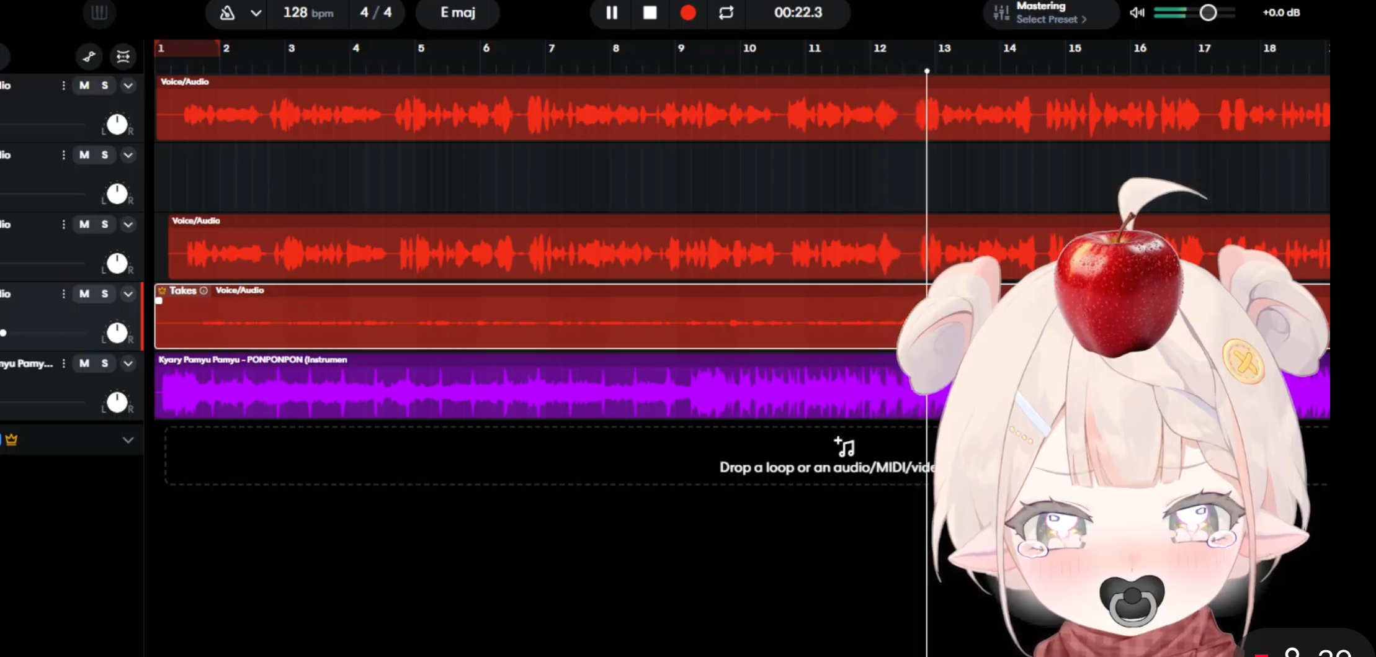Image resolution: width=1376 pixels, height=657 pixels.
Task: Jump to bar 16 on the ruler
Action: click(1140, 48)
